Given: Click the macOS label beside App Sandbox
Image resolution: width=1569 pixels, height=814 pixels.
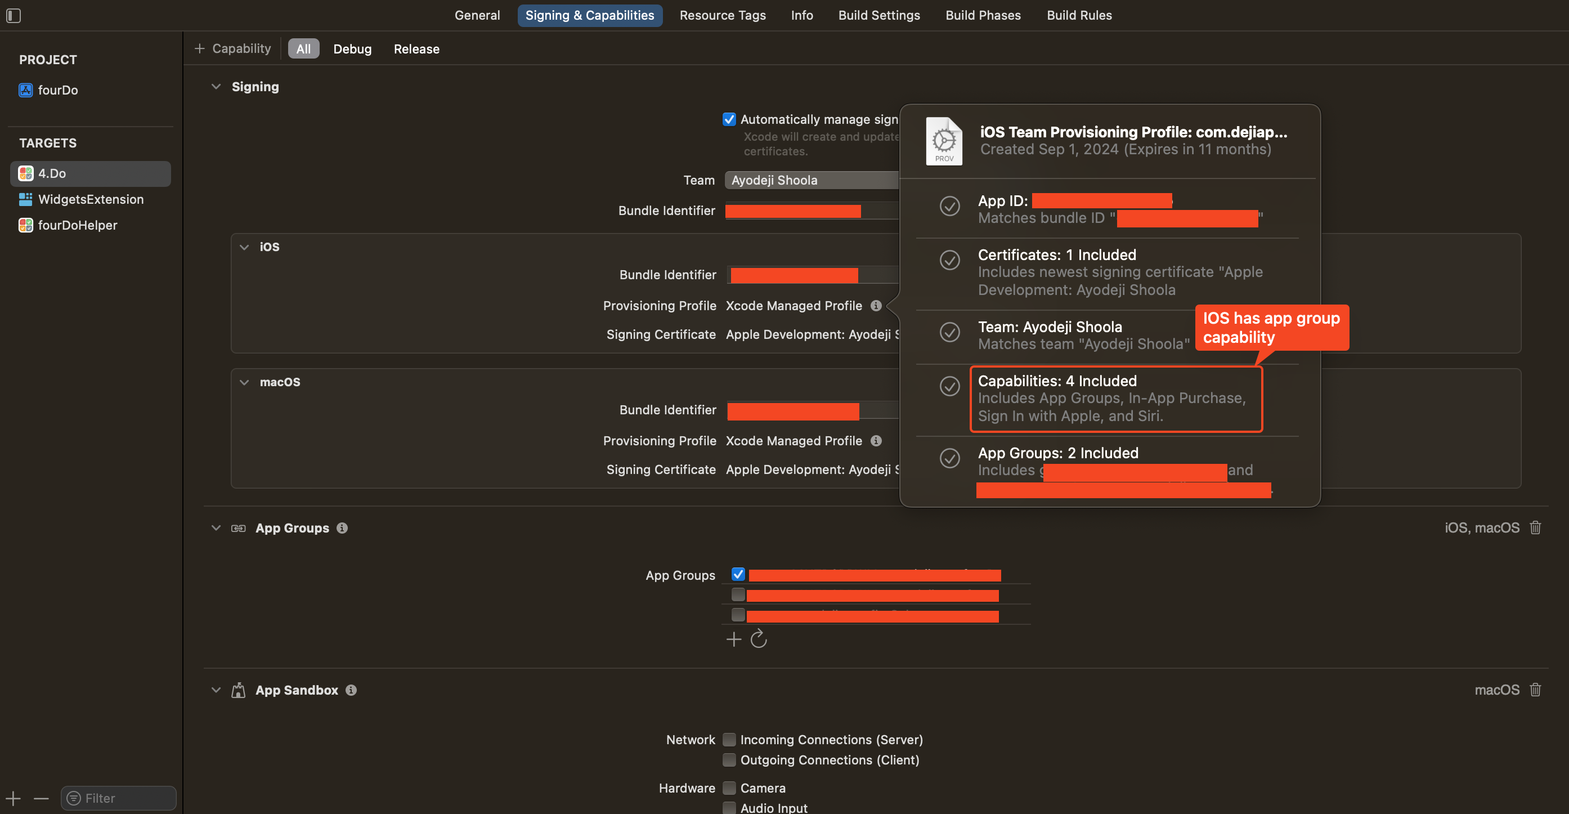Looking at the screenshot, I should pyautogui.click(x=1496, y=690).
